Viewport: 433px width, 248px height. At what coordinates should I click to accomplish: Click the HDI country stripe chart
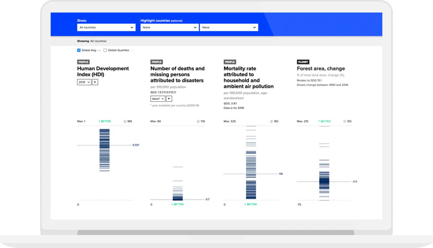click(105, 150)
